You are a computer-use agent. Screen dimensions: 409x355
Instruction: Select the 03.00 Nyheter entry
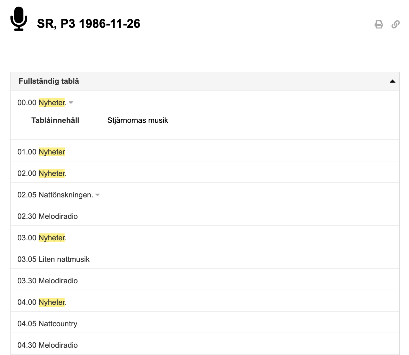click(x=42, y=238)
